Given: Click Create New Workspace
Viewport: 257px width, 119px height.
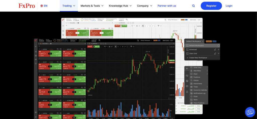Looking at the screenshot, I should click(x=197, y=58).
